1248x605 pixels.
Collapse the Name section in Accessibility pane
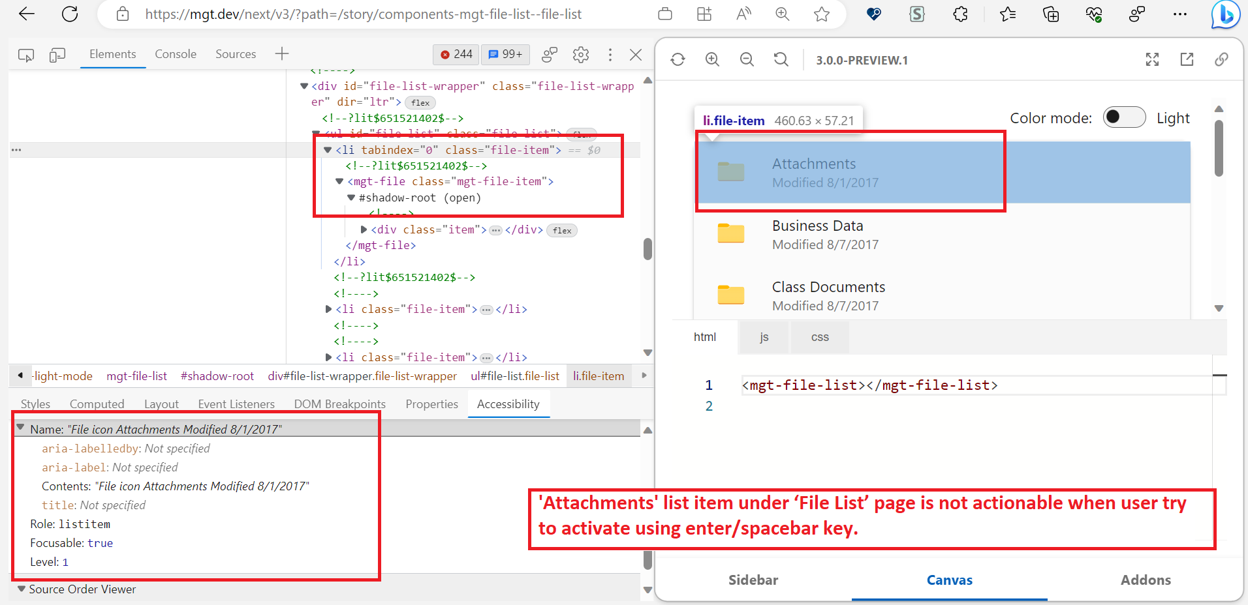(x=20, y=428)
